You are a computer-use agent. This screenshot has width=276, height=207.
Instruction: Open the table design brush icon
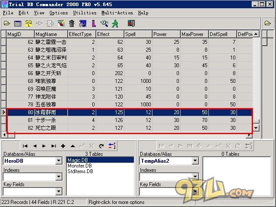(x=61, y=23)
